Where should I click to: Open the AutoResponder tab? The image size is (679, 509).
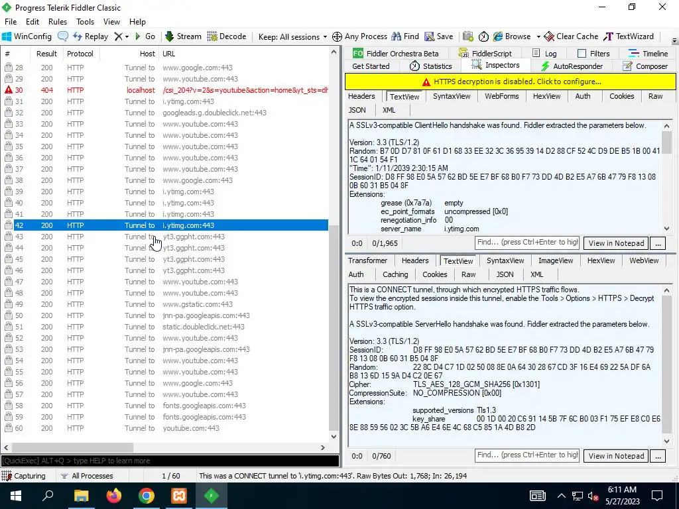coord(572,66)
